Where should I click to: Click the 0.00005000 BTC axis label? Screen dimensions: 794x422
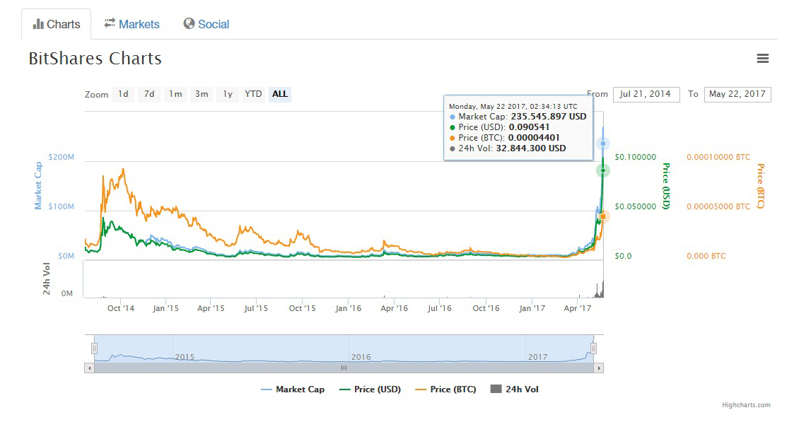[x=718, y=206]
